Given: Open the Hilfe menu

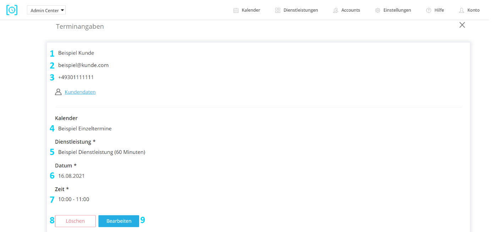Looking at the screenshot, I should coord(439,10).
